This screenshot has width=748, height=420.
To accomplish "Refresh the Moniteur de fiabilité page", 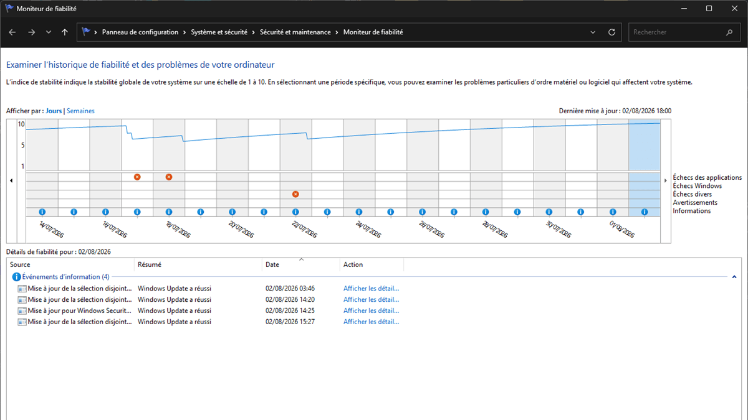I will (x=611, y=32).
